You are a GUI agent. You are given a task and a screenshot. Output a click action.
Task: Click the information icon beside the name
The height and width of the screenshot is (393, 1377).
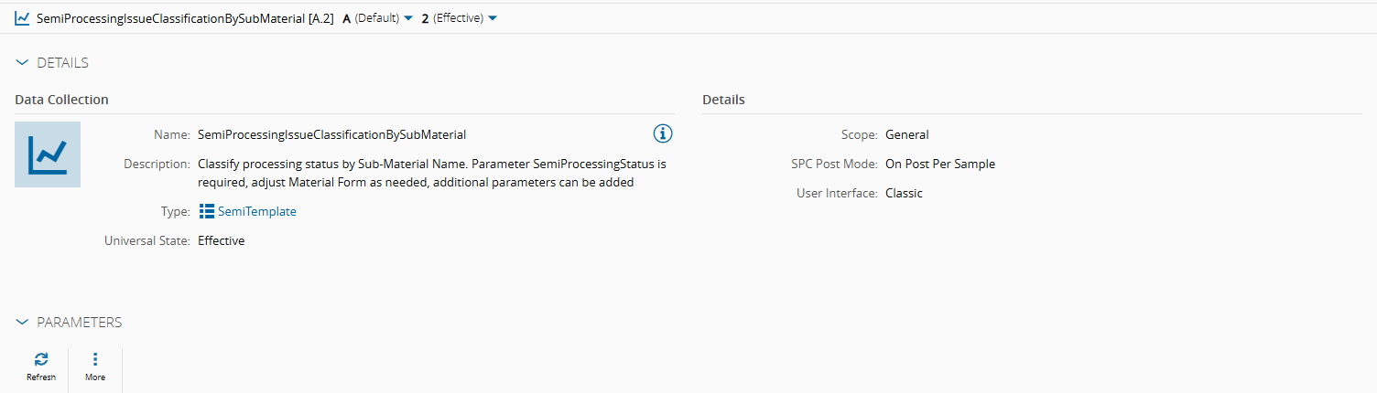click(663, 133)
